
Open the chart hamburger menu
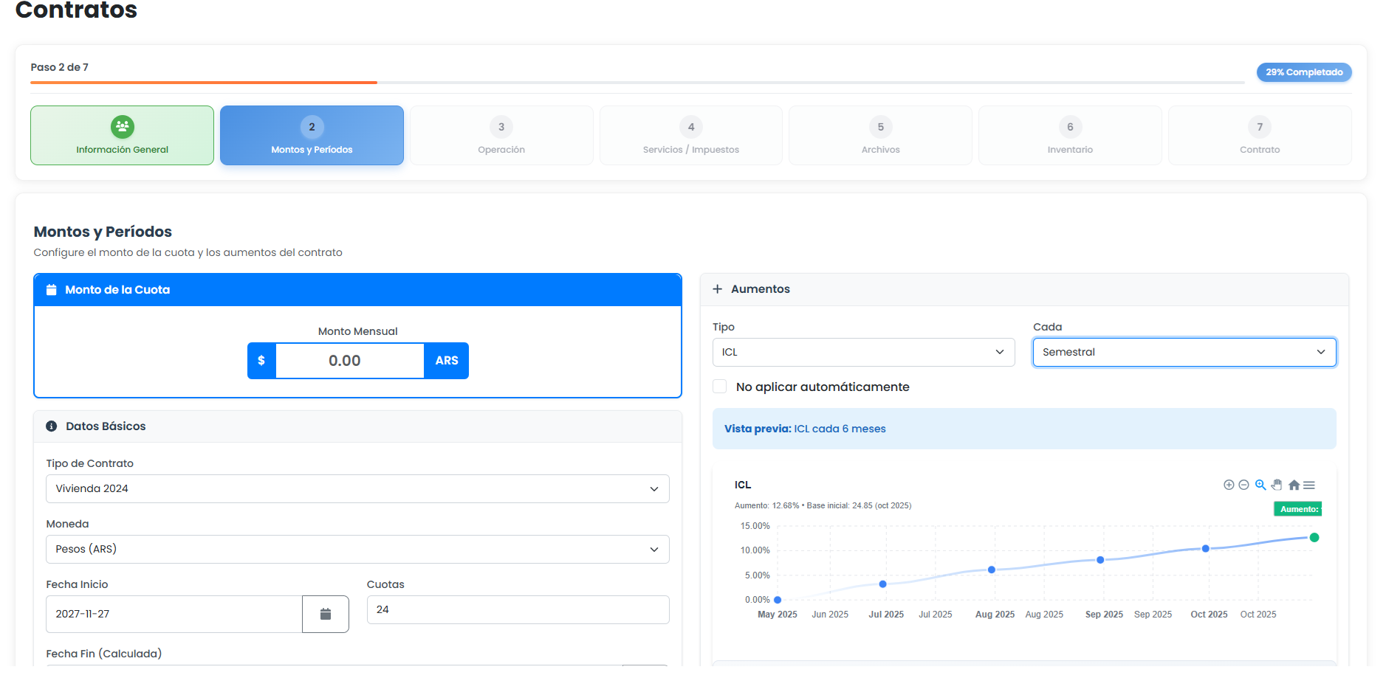(1310, 485)
